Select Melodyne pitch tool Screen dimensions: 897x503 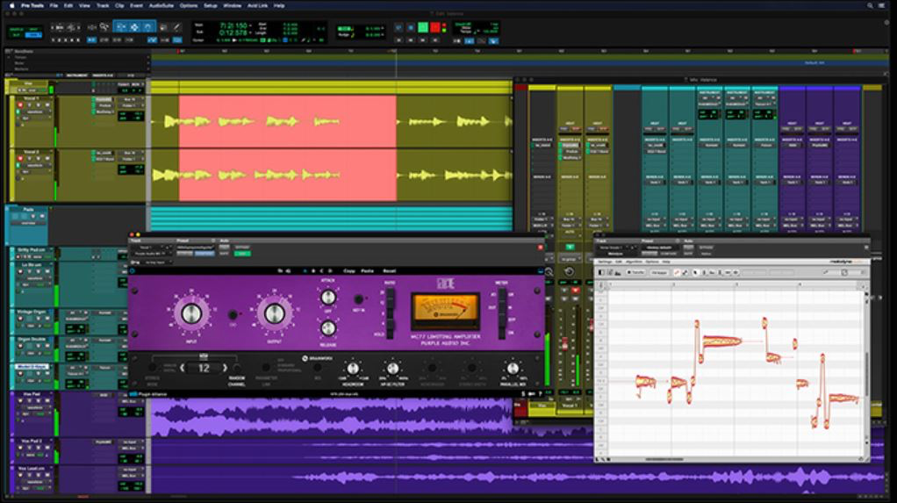pos(704,272)
